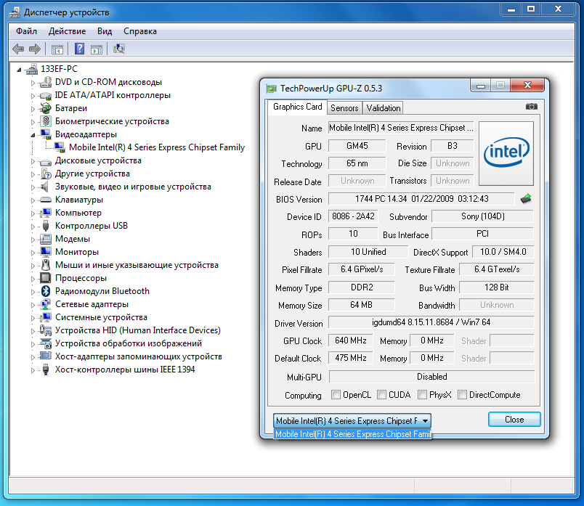Image resolution: width=584 pixels, height=506 pixels.
Task: Click the Help toolbar icon in Device Manager
Action: [x=80, y=49]
